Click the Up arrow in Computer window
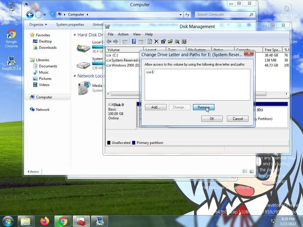 (x=52, y=15)
